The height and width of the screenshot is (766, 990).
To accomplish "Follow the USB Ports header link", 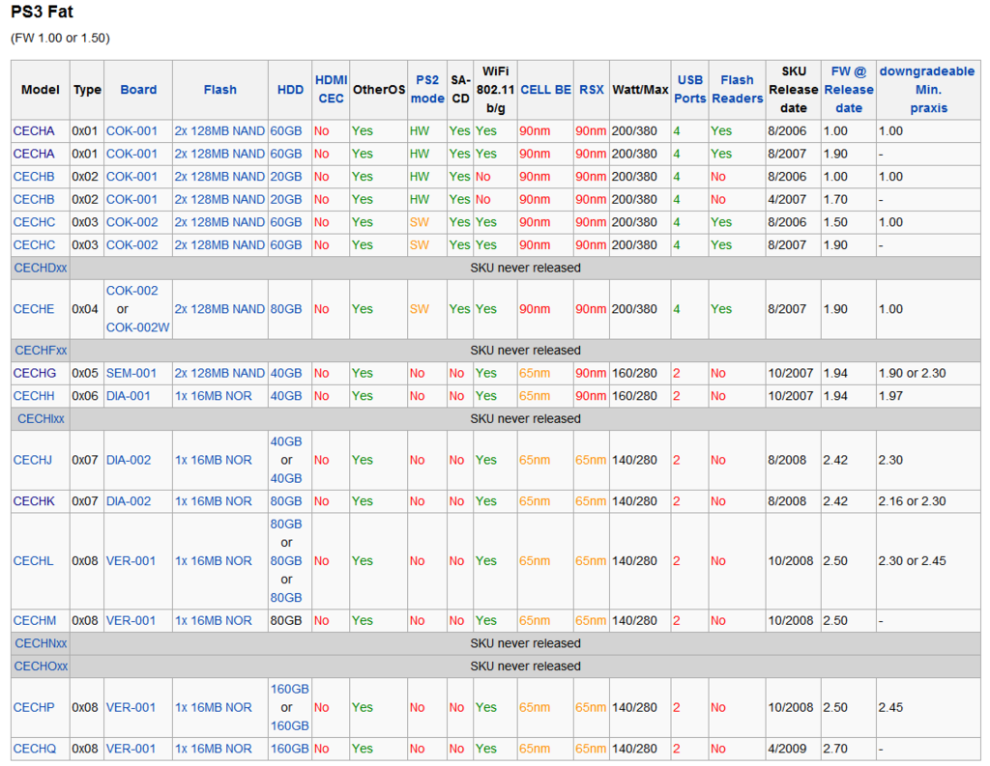I will pyautogui.click(x=689, y=90).
